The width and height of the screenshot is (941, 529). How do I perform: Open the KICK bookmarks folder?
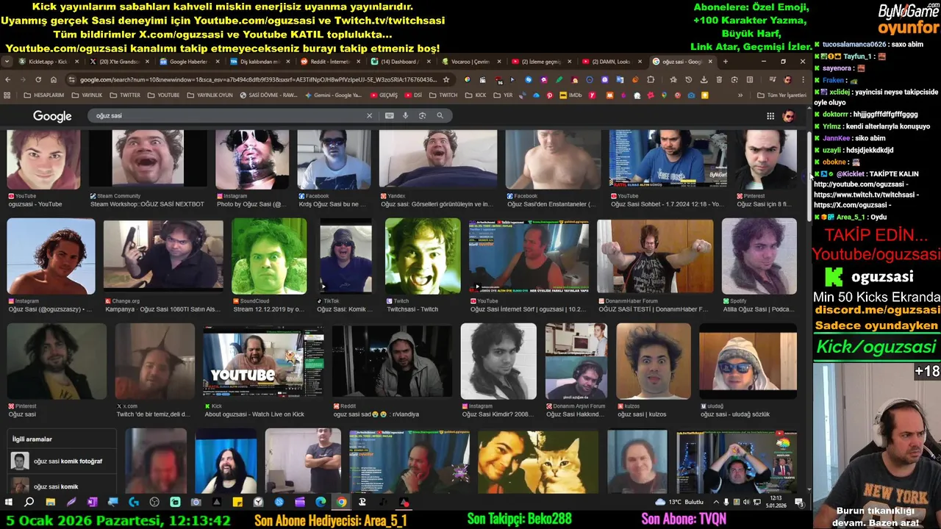click(x=476, y=95)
